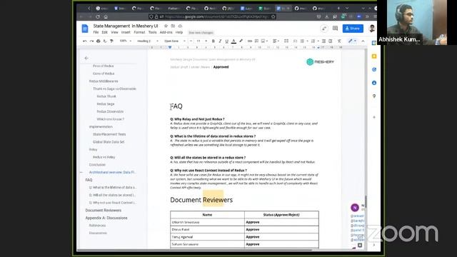
Task: Expand the bulleted list style arrow
Action: (x=307, y=41)
